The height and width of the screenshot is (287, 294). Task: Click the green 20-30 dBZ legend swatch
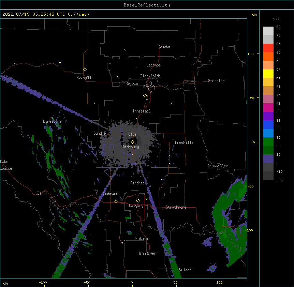point(268,142)
